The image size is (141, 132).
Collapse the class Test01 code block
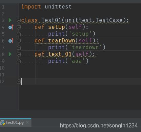pyautogui.click(x=19, y=20)
